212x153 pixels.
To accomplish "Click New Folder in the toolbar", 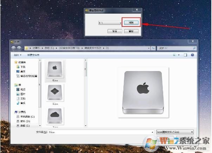I will [x=33, y=55].
